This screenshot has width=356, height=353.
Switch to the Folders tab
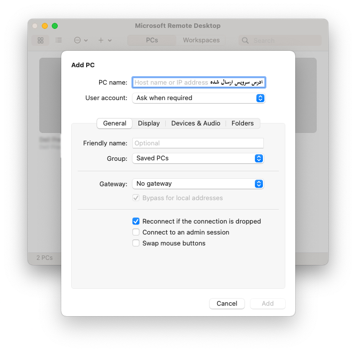coord(242,123)
